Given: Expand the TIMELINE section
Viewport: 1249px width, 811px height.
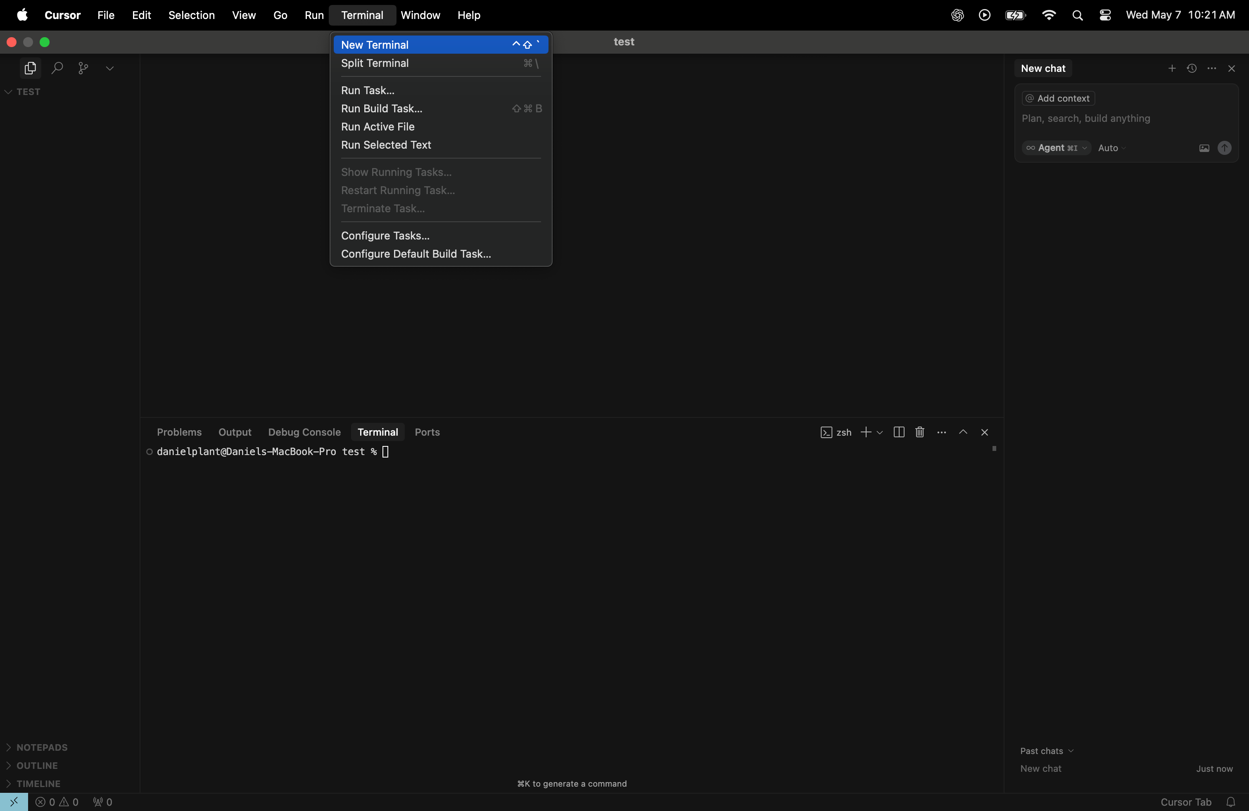Looking at the screenshot, I should (38, 783).
